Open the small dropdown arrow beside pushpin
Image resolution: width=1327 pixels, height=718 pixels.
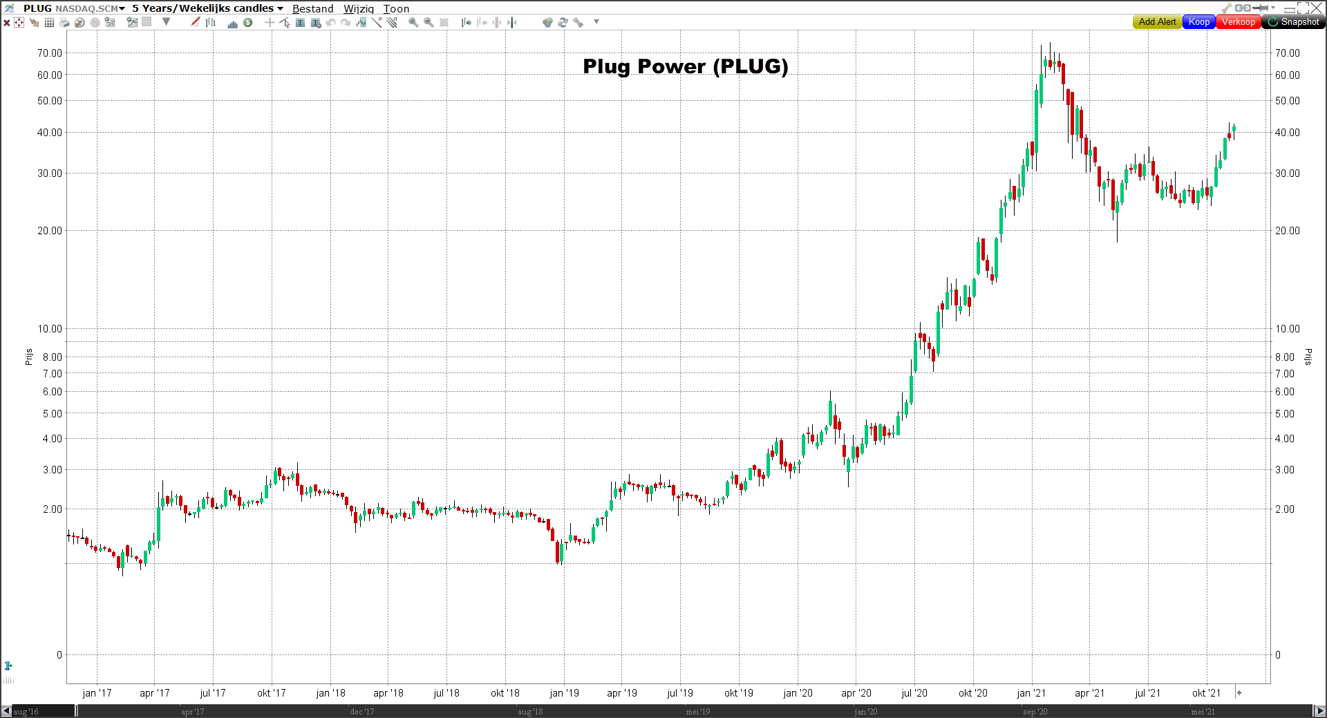1273,8
